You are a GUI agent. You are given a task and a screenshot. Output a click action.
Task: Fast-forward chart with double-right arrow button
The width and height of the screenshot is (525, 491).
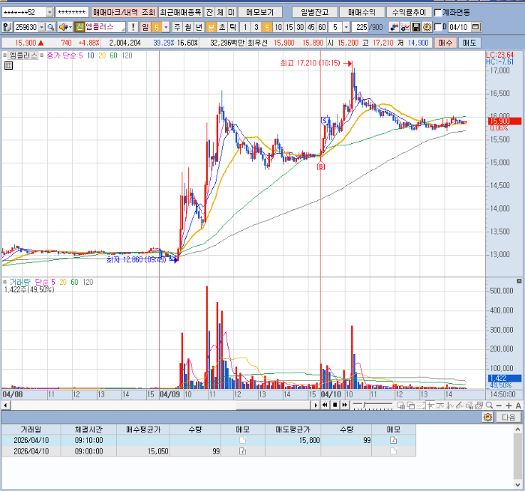345,406
